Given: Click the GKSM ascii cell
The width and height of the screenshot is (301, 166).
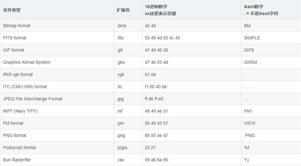Looking at the screenshot, I should [250, 62].
